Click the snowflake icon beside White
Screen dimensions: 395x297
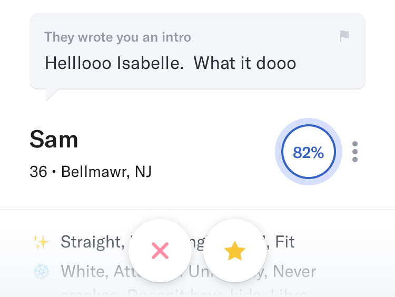(41, 272)
